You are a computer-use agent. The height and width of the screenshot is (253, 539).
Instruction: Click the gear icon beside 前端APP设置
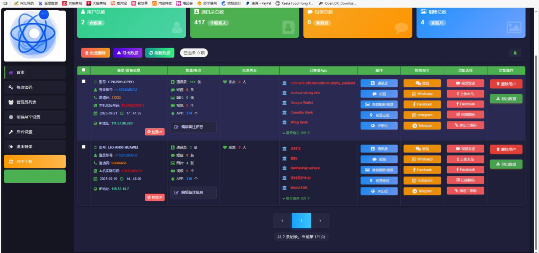tap(11, 117)
